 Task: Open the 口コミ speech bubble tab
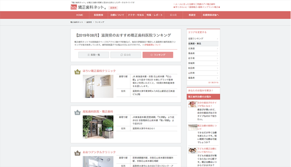125,55
